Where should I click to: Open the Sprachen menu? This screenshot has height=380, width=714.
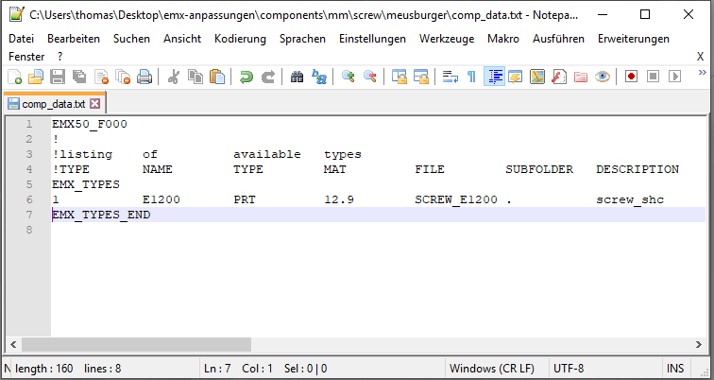point(302,39)
